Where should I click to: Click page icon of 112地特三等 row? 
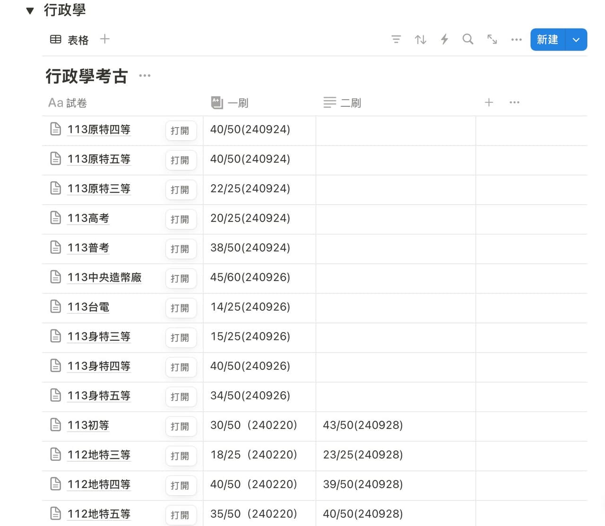pos(55,454)
